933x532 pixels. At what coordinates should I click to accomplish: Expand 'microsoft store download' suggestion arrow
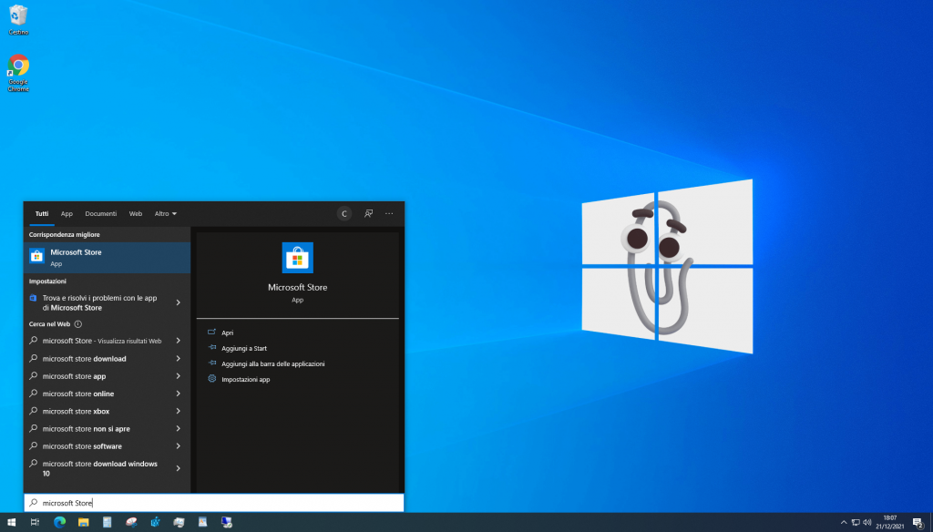178,359
